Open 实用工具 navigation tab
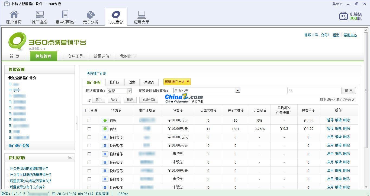 (x=75, y=56)
